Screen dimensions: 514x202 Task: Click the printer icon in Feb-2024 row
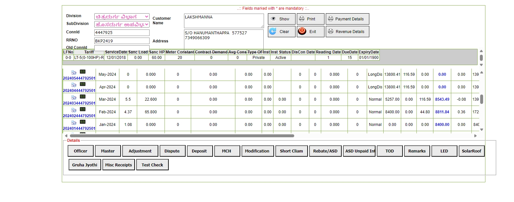coord(74,110)
